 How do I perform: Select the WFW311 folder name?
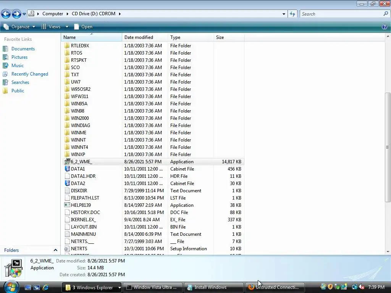(x=79, y=97)
